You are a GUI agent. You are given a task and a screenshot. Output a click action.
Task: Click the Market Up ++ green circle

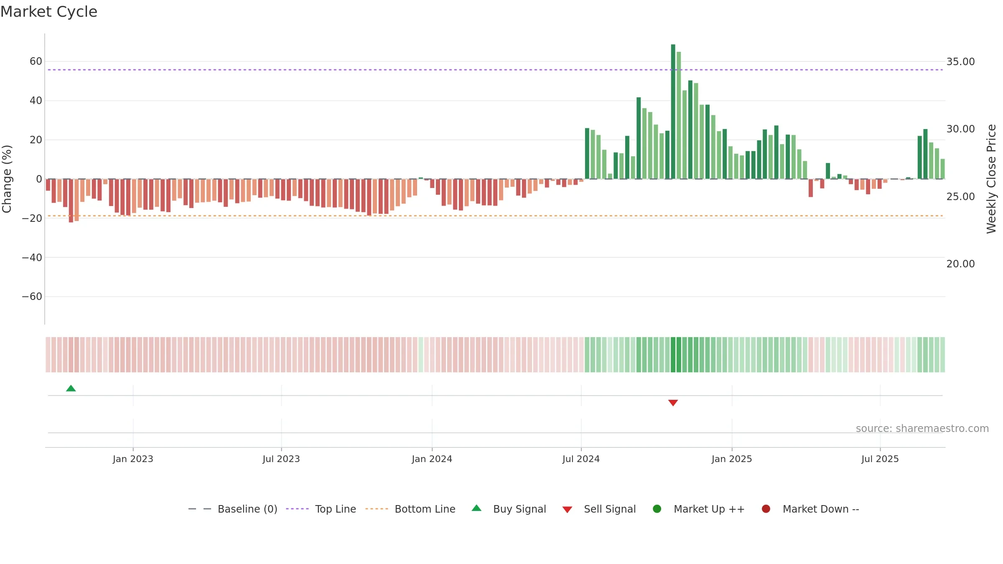(x=657, y=509)
